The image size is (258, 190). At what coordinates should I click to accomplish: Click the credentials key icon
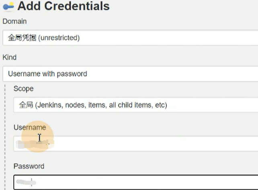8,6
